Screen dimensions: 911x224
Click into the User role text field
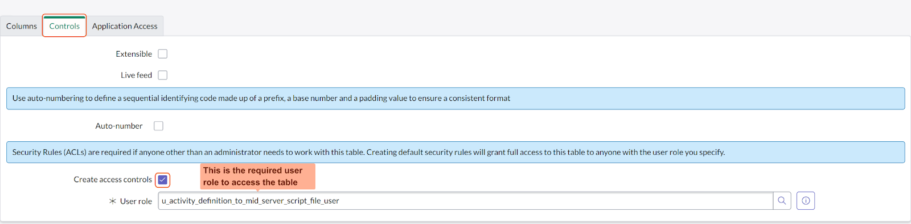coord(465,201)
